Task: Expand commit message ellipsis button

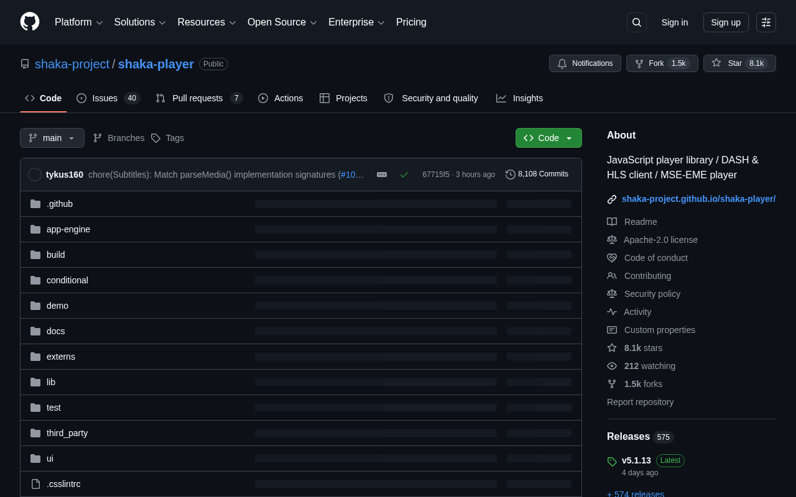Action: [382, 175]
